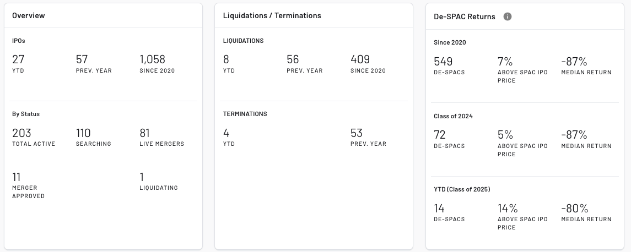Click the 11 Merger Approved figure
Viewport: 631px width, 252px height.
tap(17, 177)
